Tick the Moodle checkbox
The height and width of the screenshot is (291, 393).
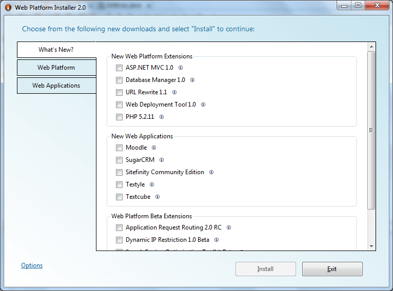pyautogui.click(x=120, y=148)
